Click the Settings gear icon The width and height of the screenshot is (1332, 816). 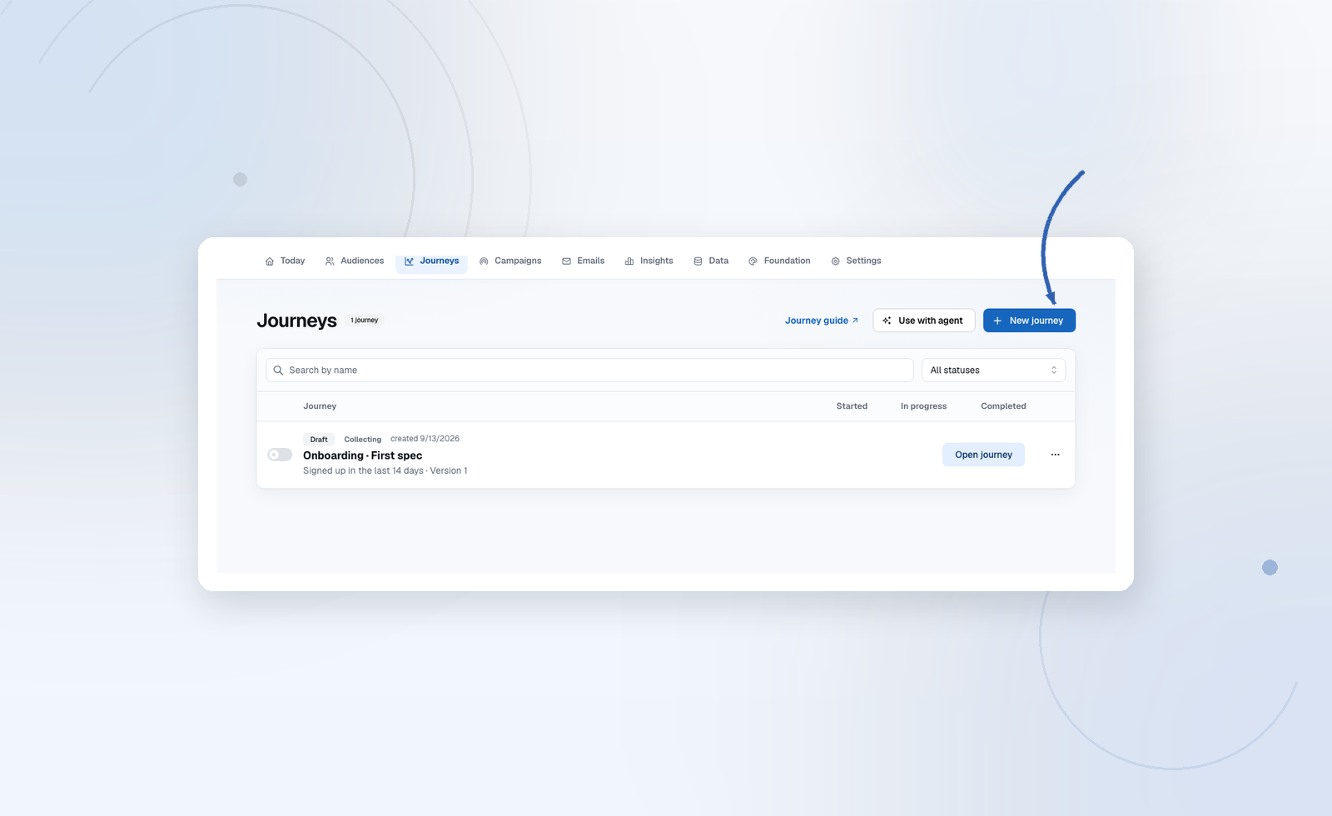835,261
